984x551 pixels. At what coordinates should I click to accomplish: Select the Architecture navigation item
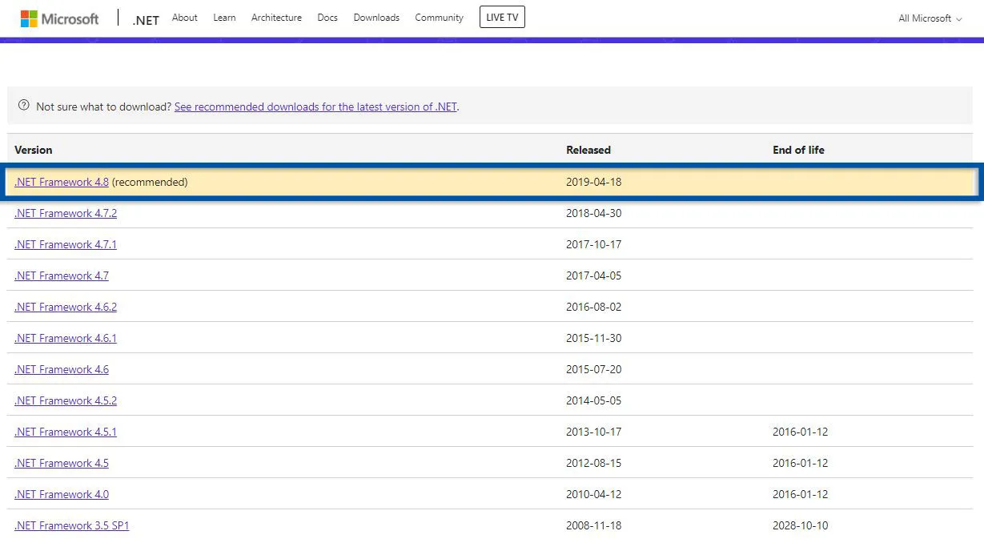(276, 17)
